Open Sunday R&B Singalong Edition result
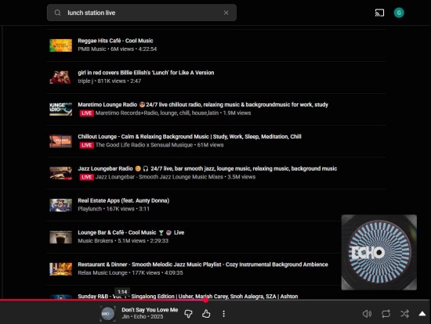The width and height of the screenshot is (431, 324). [x=188, y=297]
